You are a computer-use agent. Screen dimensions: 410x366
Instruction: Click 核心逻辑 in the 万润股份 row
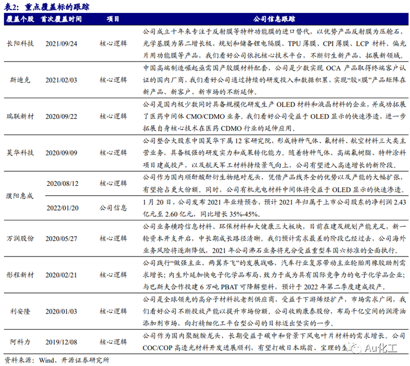click(113, 239)
